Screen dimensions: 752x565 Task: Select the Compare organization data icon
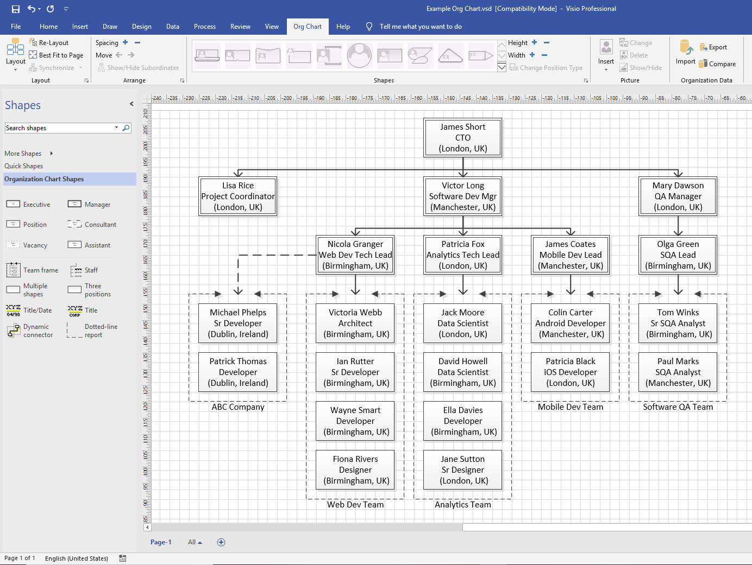703,64
